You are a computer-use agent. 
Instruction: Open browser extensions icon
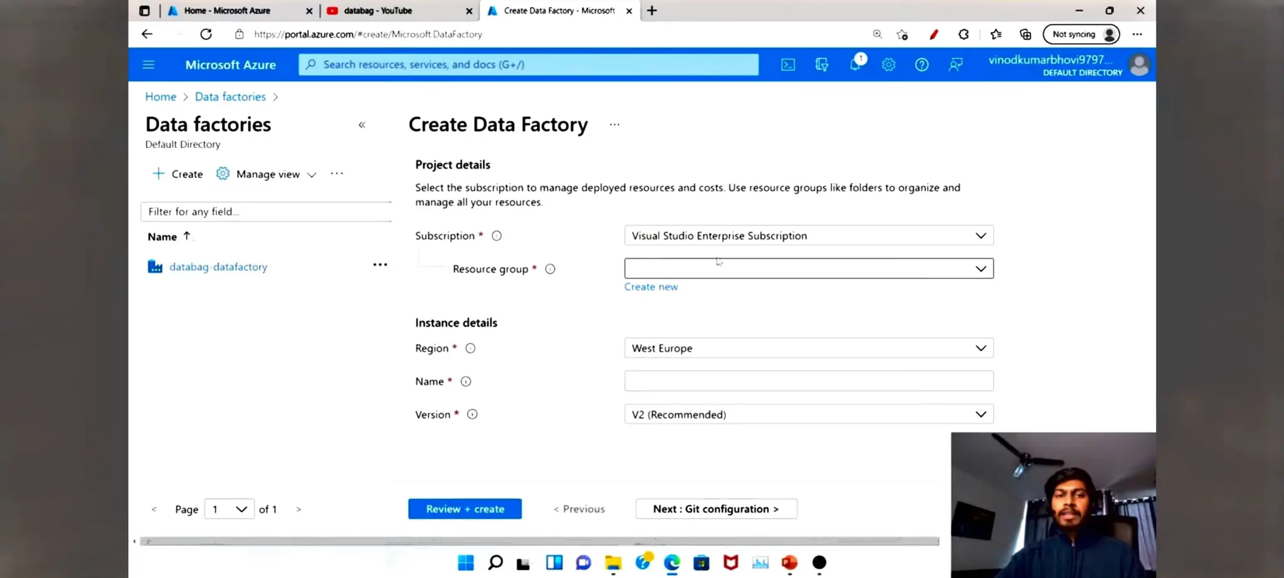point(964,34)
